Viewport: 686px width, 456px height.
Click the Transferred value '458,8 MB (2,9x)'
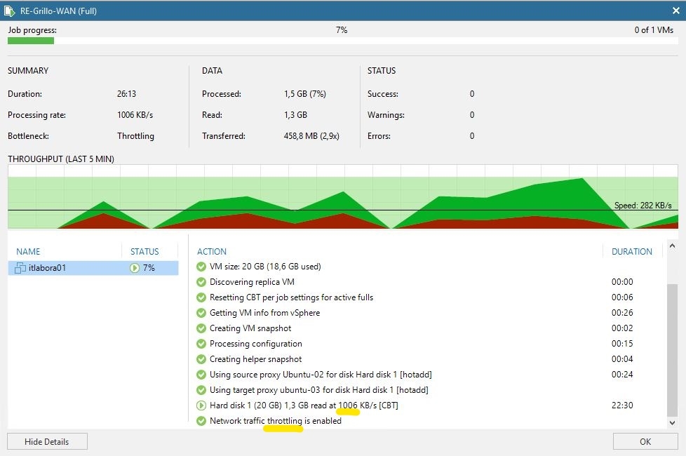click(311, 136)
